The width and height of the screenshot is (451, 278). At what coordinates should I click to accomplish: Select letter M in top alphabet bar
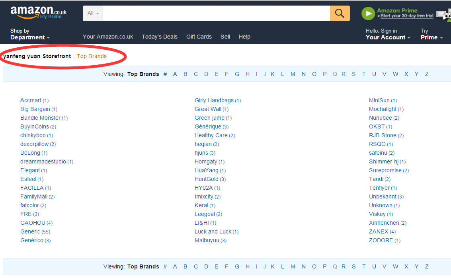tap(293, 74)
